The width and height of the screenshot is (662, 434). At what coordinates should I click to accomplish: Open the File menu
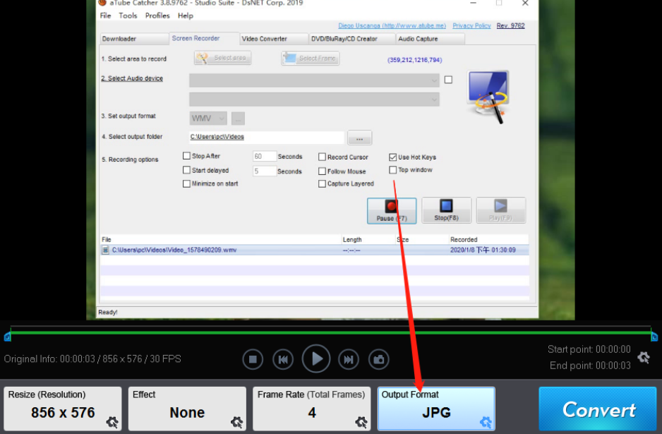[x=106, y=16]
